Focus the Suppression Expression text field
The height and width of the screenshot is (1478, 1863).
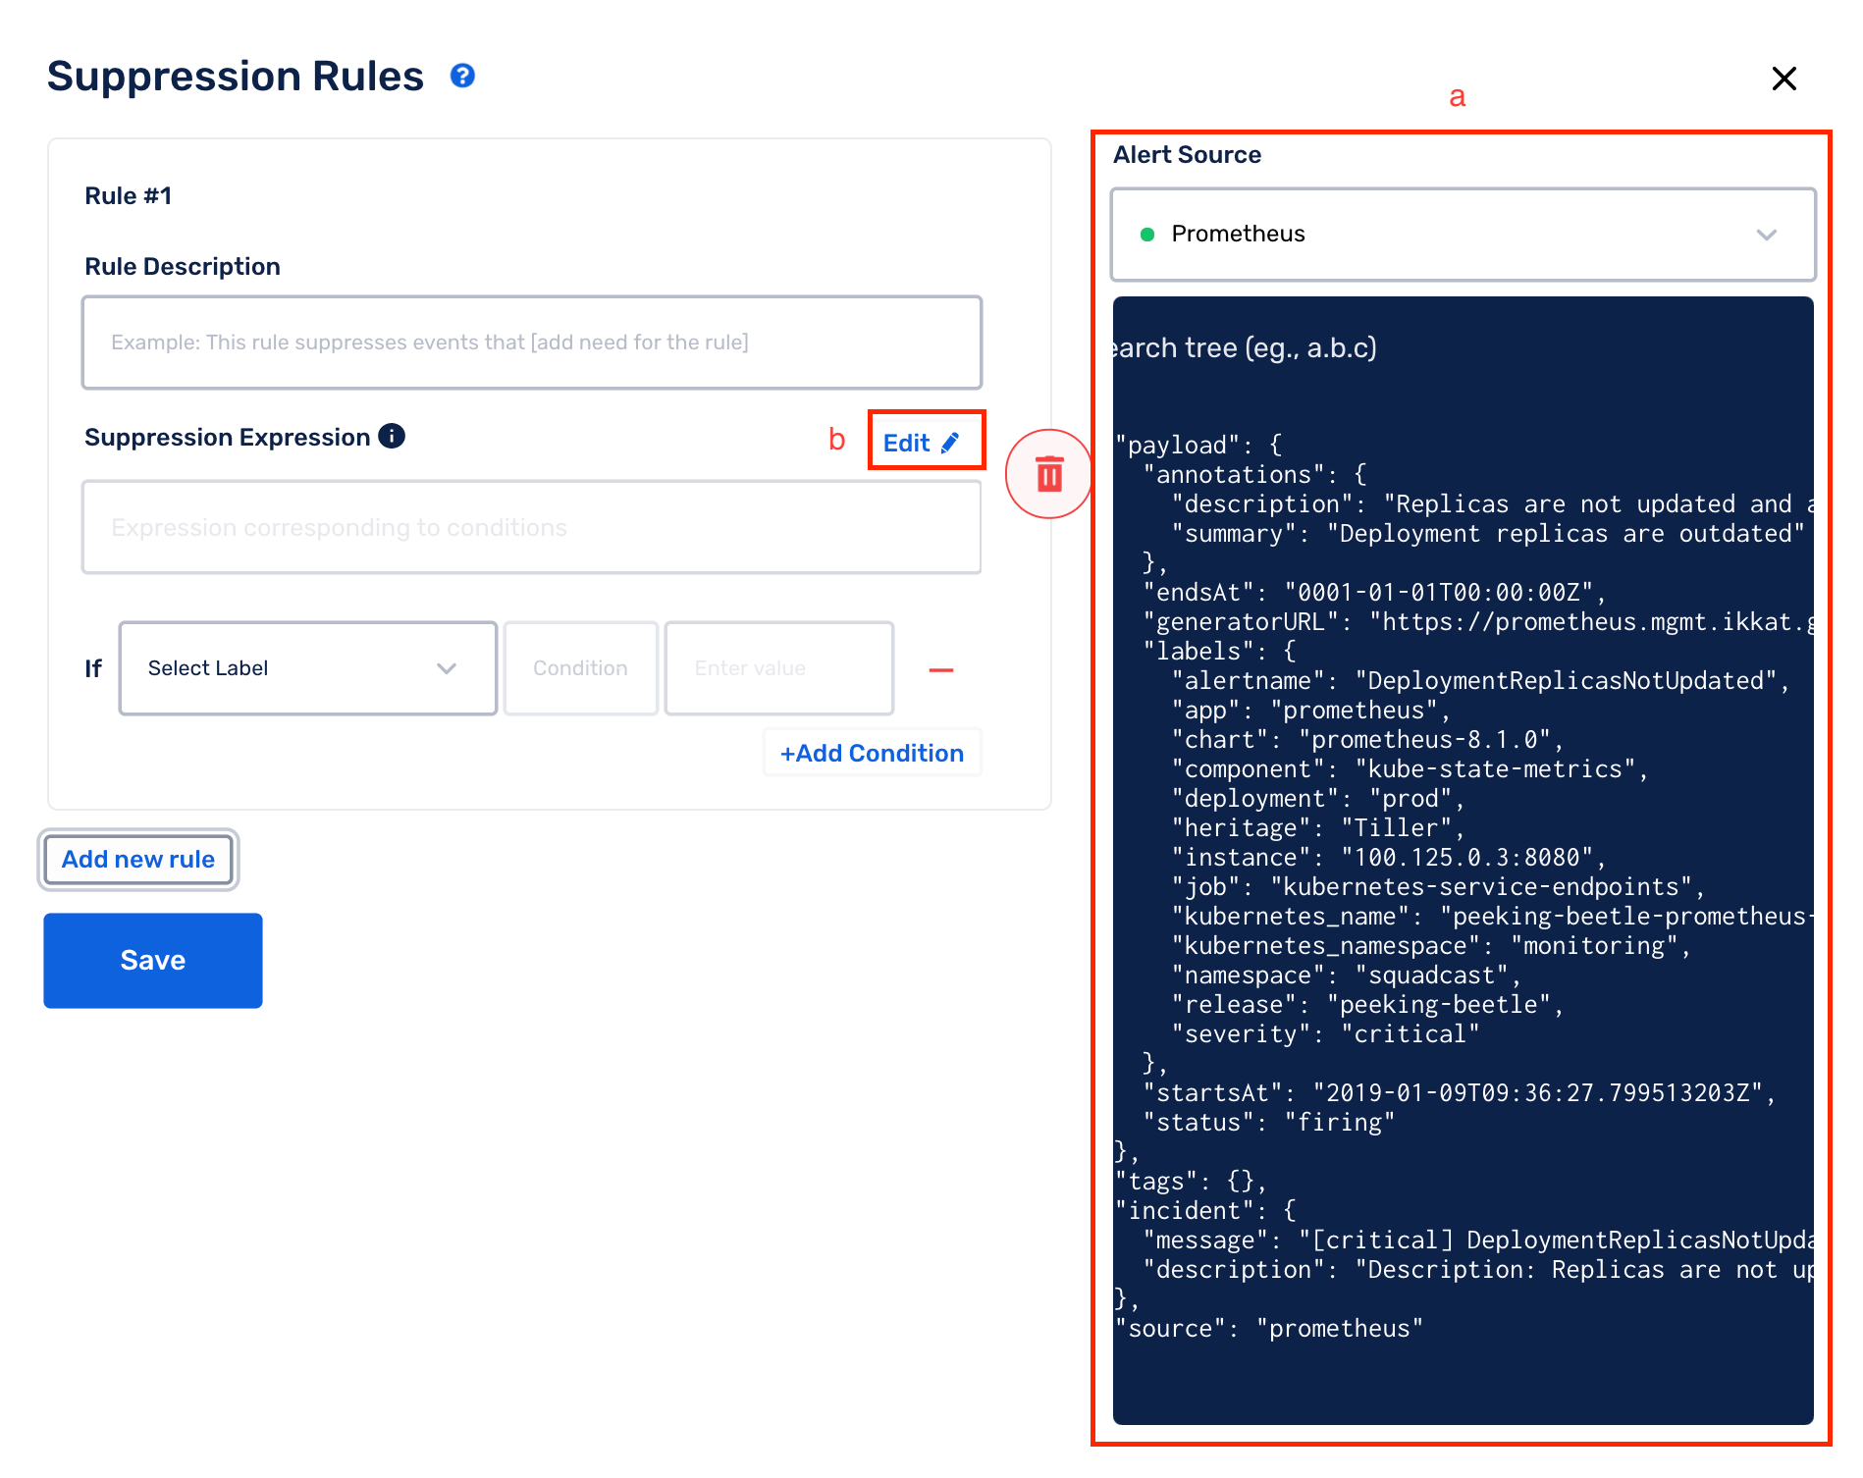tap(532, 527)
